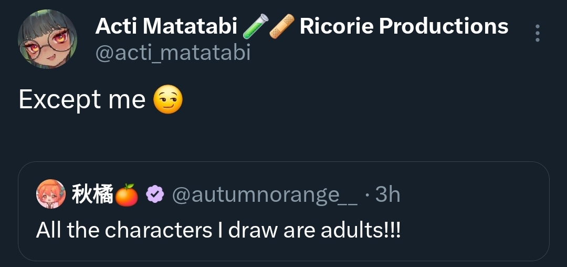Click the tangerine emoji beside 秋橘

(127, 195)
